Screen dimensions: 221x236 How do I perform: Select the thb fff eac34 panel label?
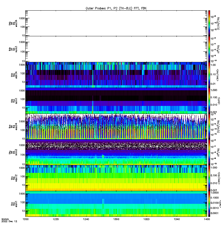13,23
